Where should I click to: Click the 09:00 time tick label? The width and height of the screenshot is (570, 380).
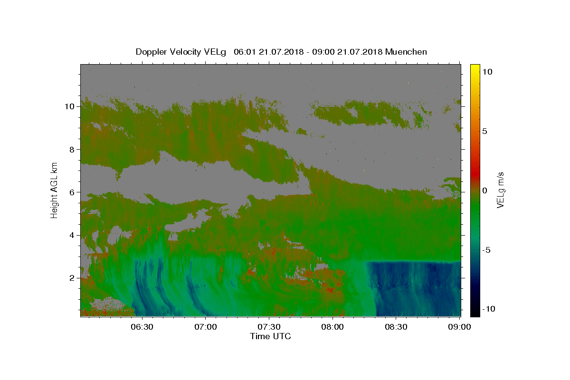[460, 327]
